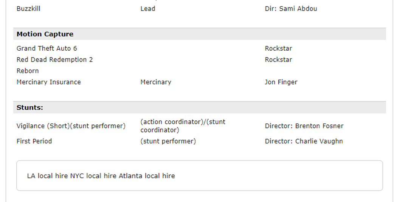Click the Reborn credit title
Screen dimensions: 411x202
pos(28,71)
